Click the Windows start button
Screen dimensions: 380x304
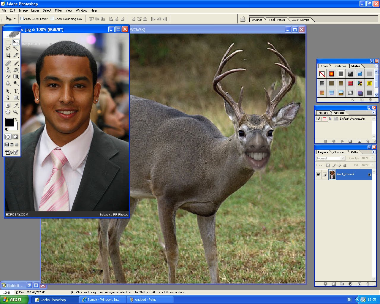[14, 300]
